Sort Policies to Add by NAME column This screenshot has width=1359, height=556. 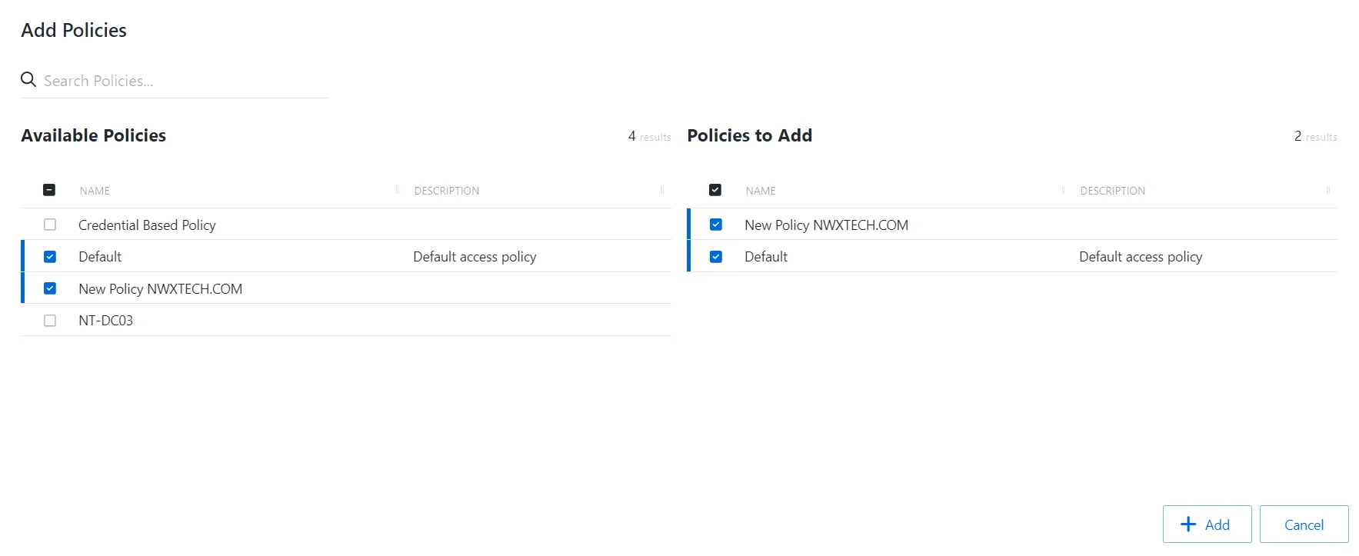(x=761, y=191)
